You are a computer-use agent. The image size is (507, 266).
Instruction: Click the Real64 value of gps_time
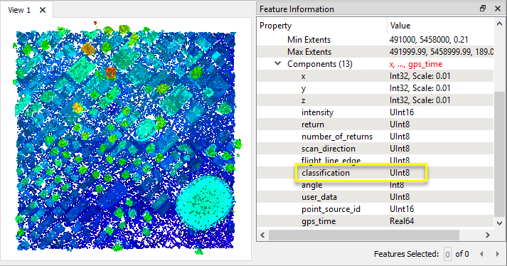(402, 221)
